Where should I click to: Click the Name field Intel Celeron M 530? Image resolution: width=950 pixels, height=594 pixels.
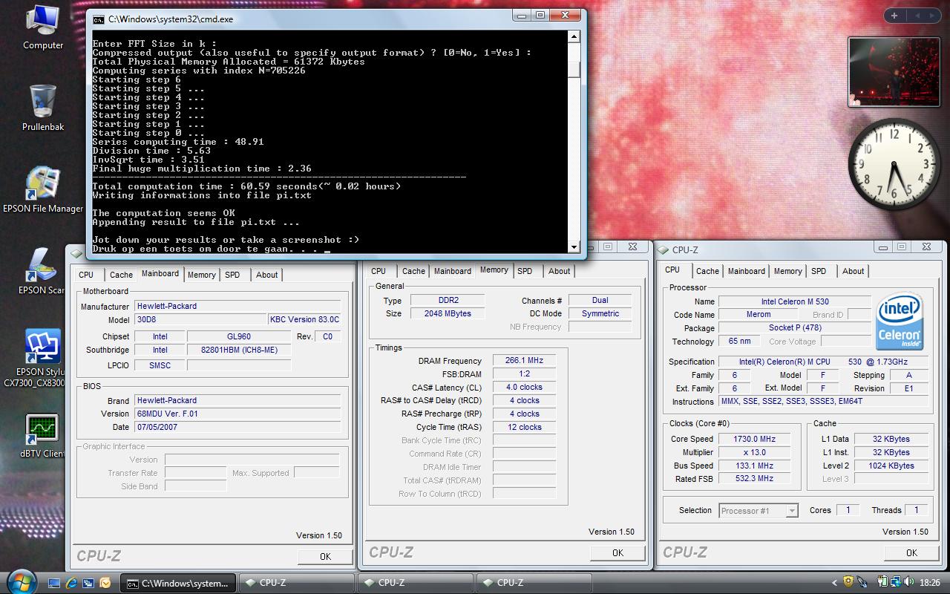[x=794, y=301]
